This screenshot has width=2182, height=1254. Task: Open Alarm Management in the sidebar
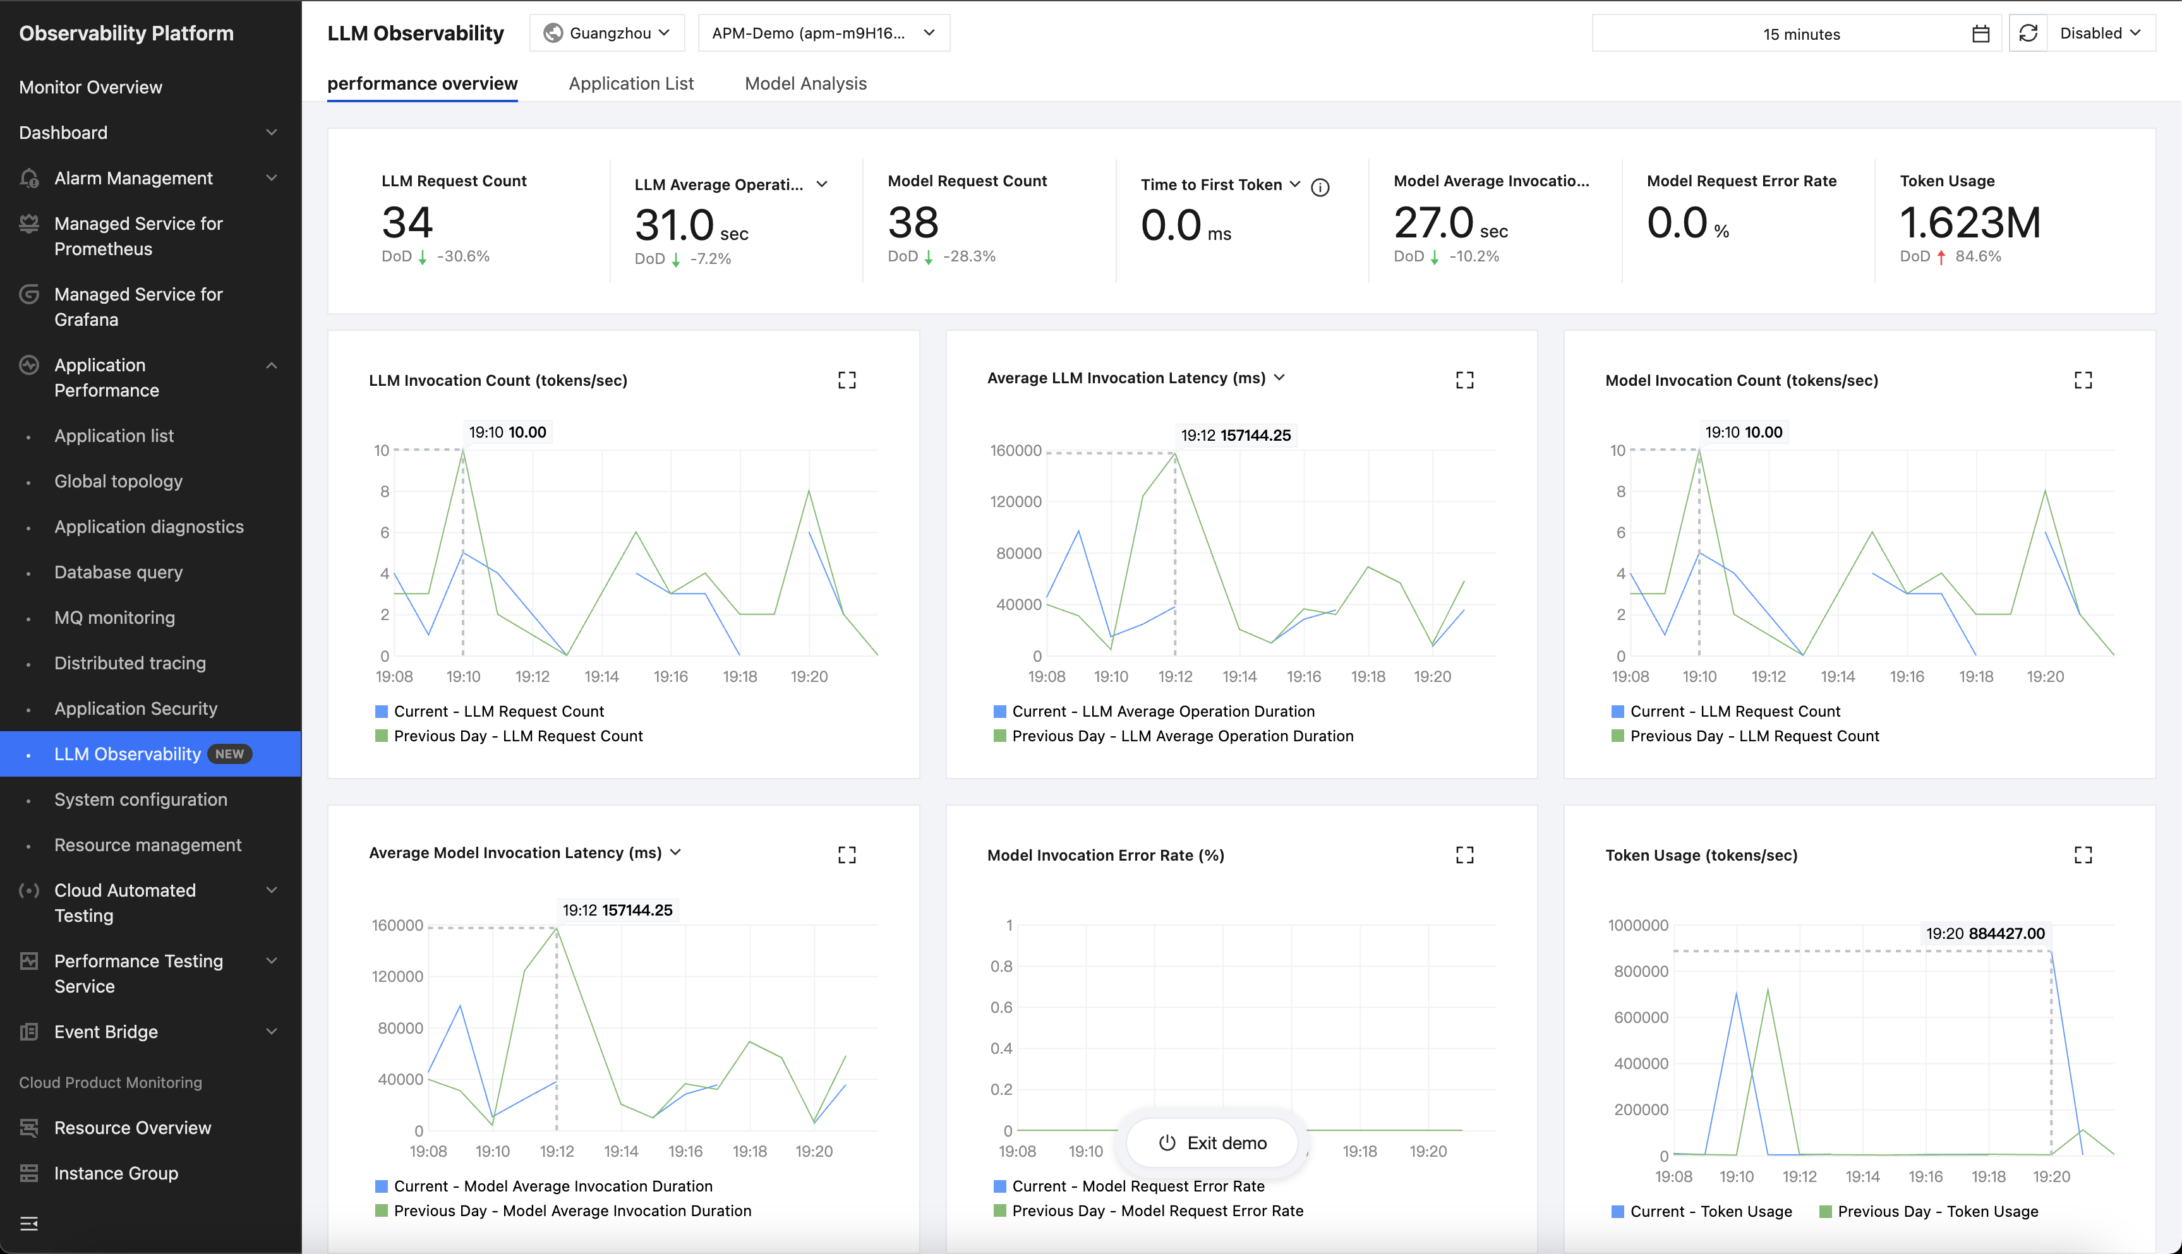tap(133, 178)
